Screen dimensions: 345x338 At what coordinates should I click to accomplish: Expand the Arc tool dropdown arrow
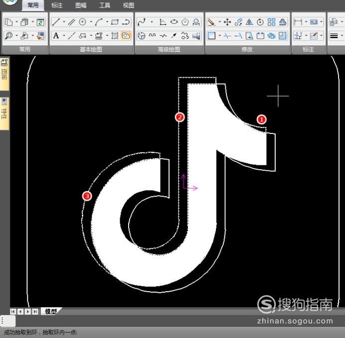click(x=107, y=22)
